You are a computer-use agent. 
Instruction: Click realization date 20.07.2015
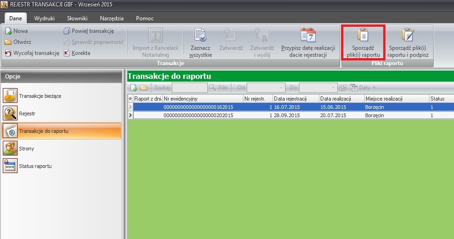pos(333,115)
